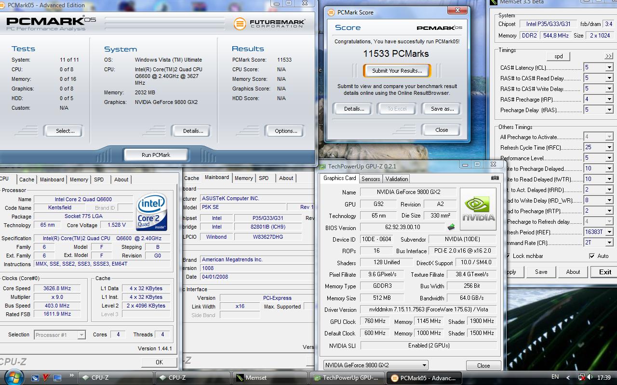Click the spd button in MemSet

(559, 56)
